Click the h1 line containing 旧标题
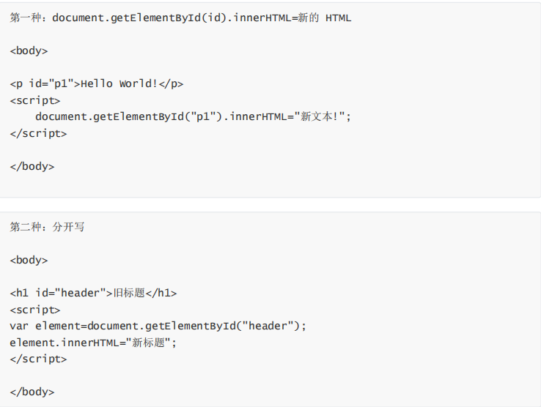 93,293
